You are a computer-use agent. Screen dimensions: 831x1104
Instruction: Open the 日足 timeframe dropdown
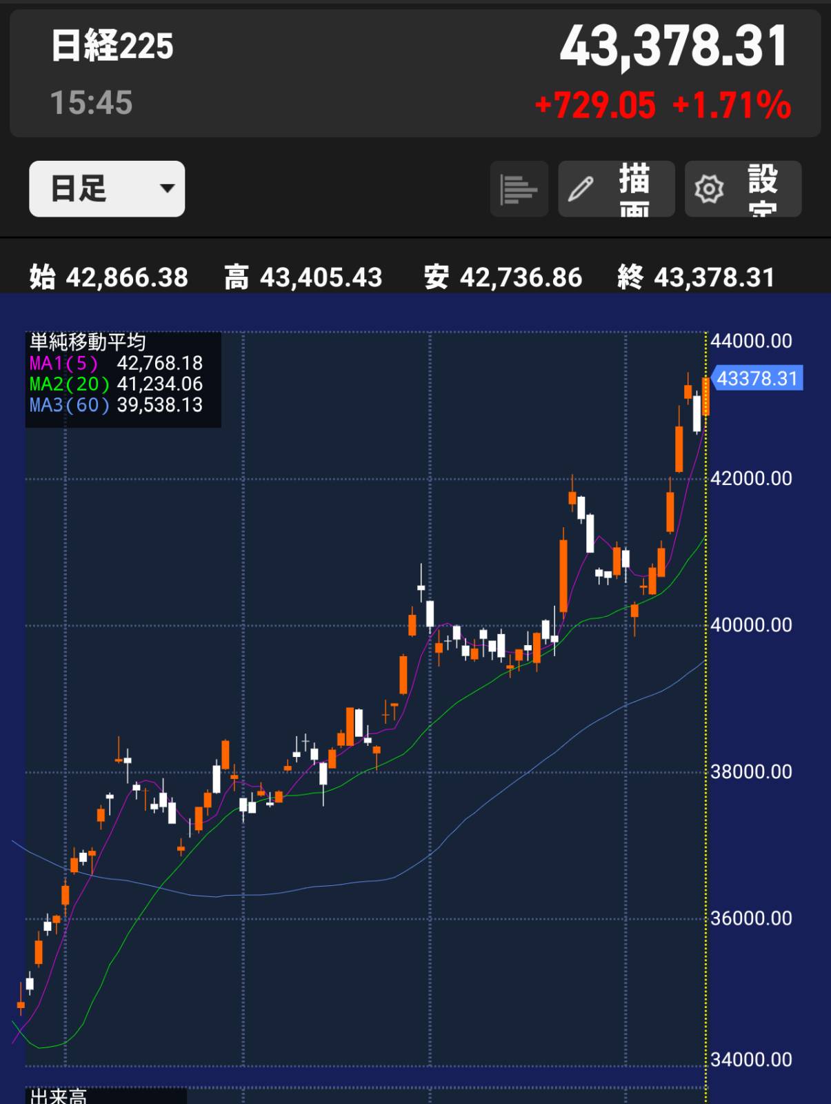[107, 188]
